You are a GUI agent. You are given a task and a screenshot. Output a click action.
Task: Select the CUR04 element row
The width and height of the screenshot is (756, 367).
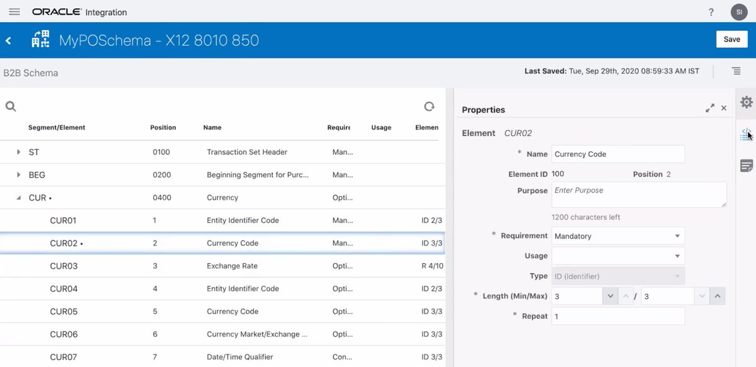(222, 288)
